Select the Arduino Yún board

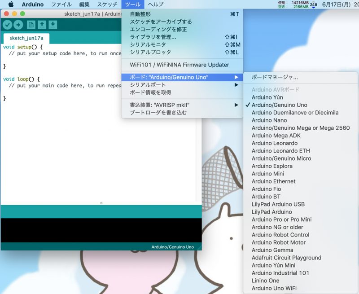(x=300, y=97)
